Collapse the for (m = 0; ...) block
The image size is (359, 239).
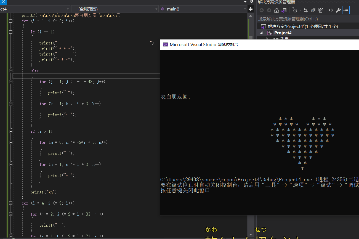(x=11, y=142)
